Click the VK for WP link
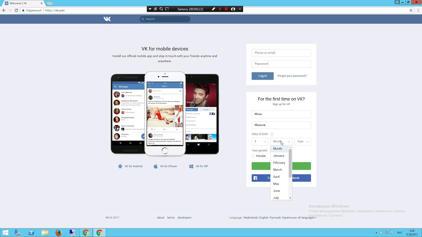This screenshot has height=237, width=422. 202,166
